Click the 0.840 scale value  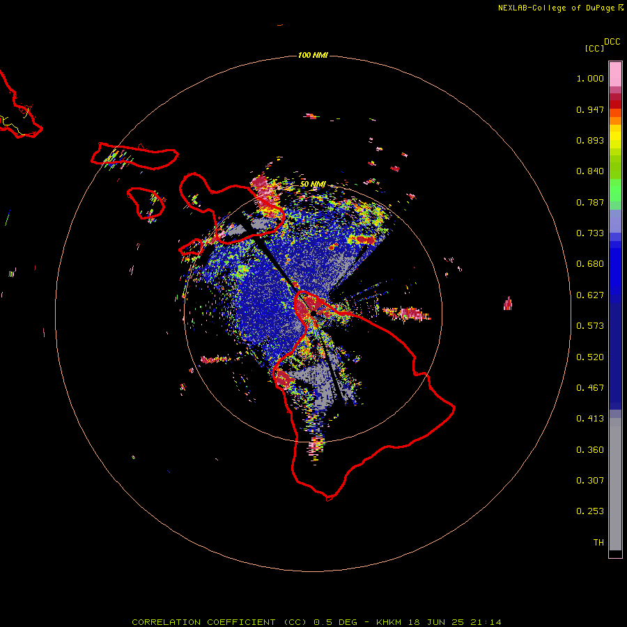click(x=590, y=171)
